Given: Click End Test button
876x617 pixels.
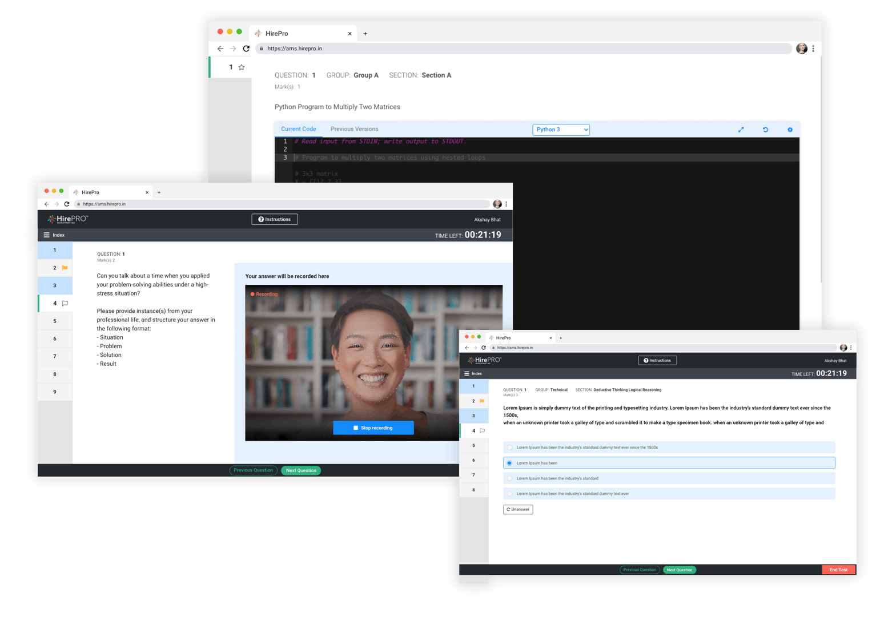Looking at the screenshot, I should pos(838,570).
